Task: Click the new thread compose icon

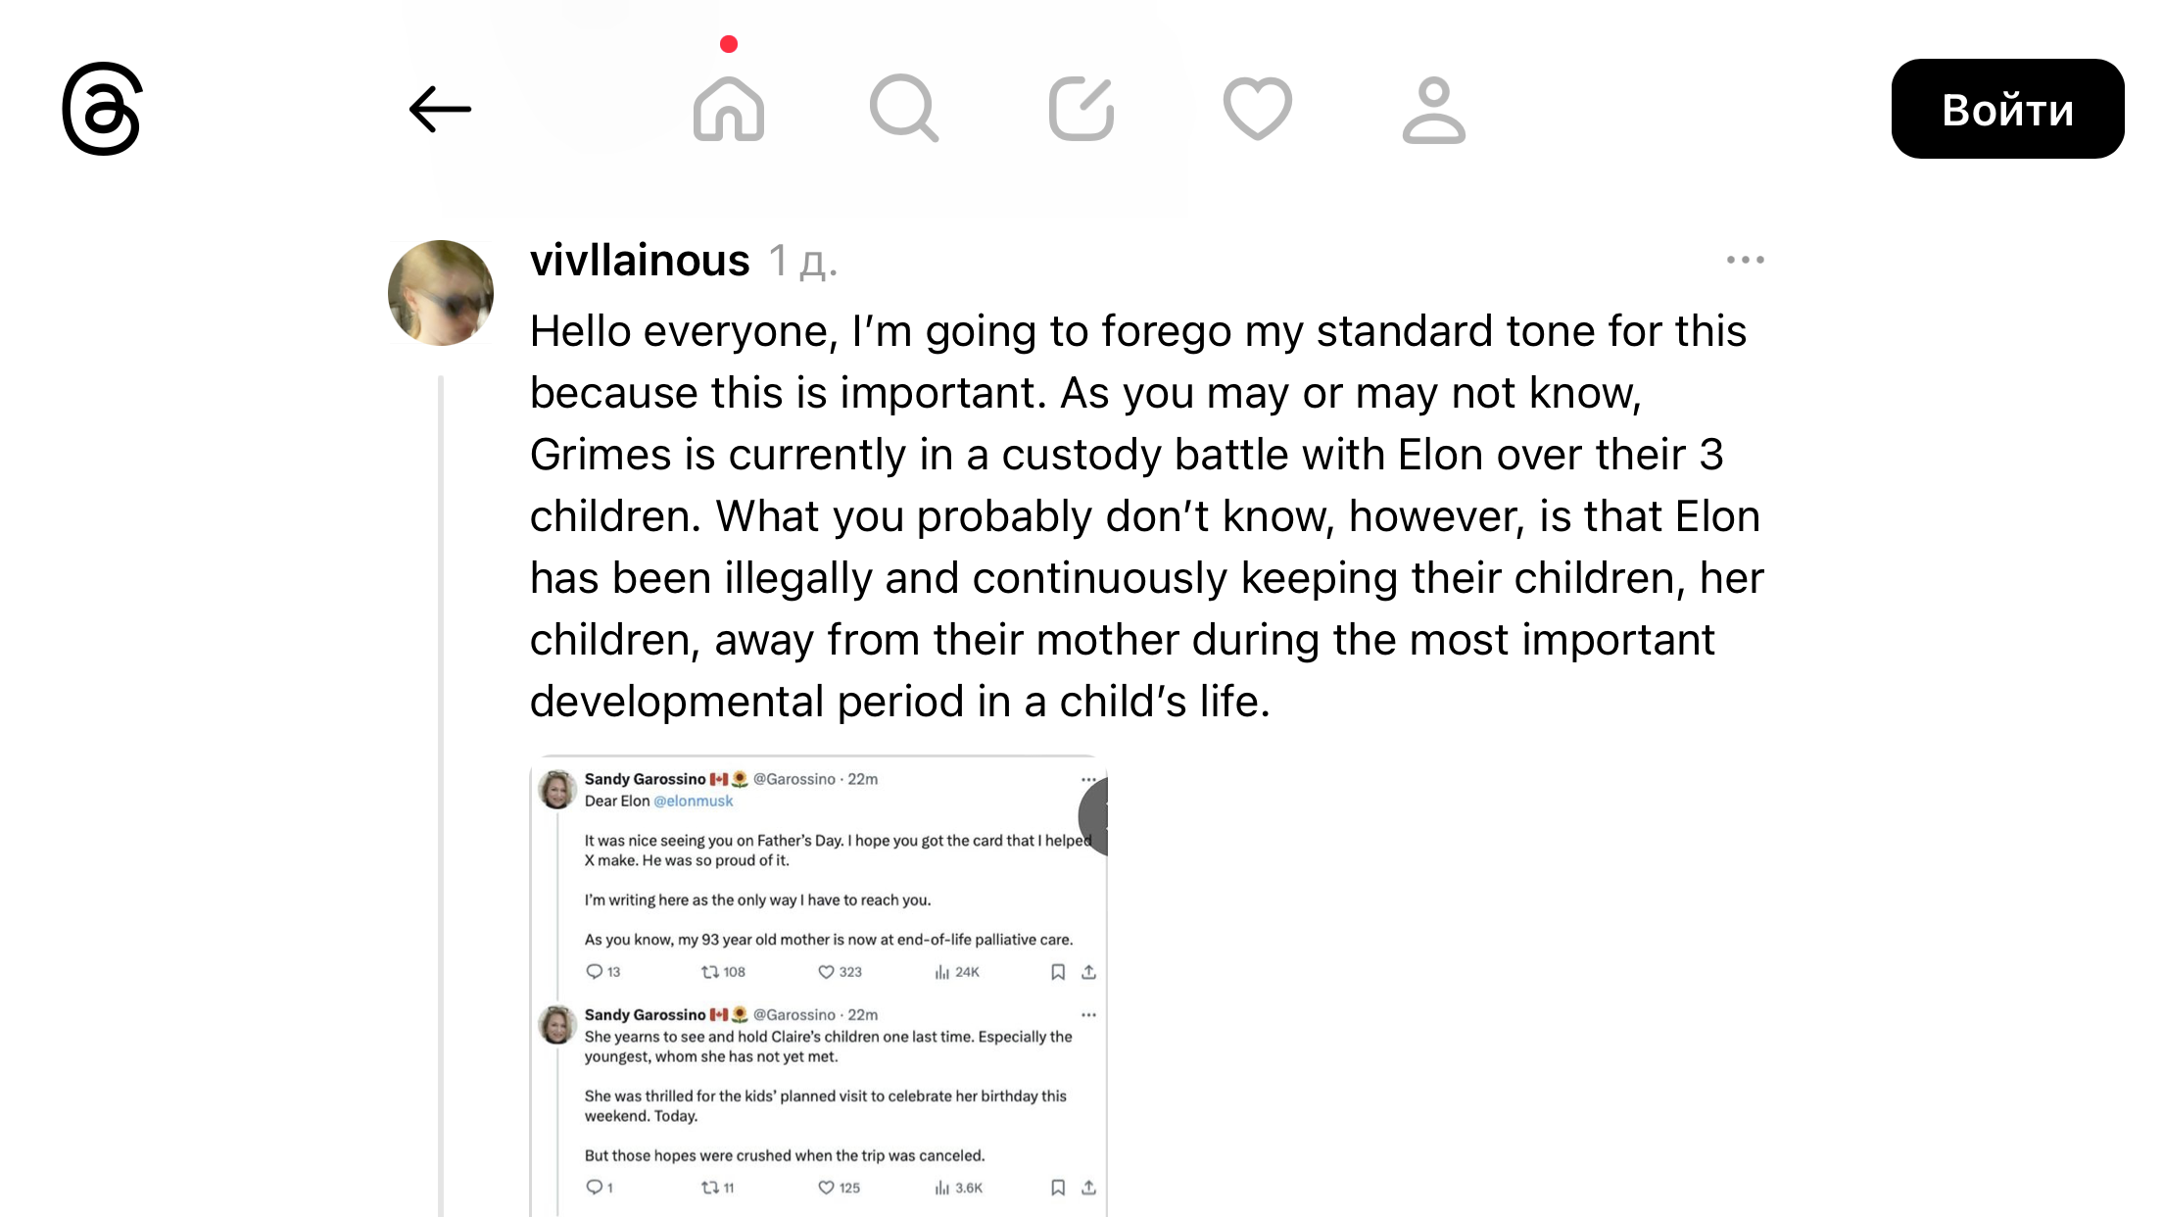Action: click(1081, 109)
